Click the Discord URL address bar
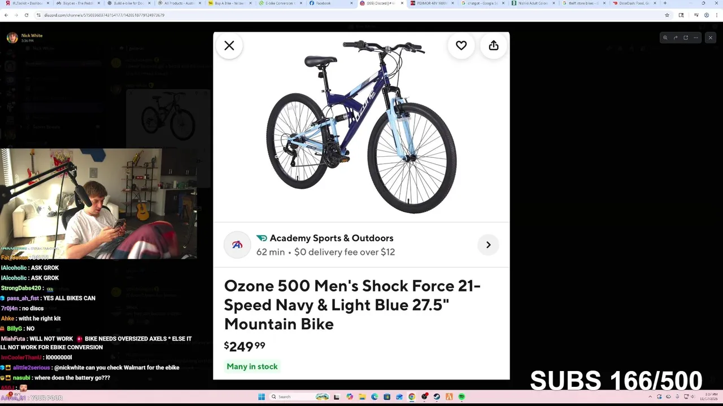The image size is (723, 406). [226, 15]
